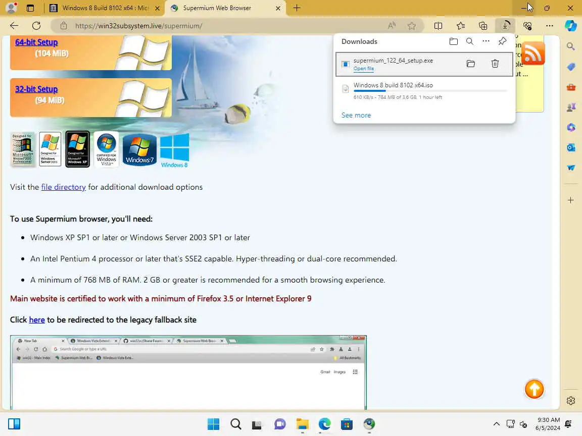Click See more in Downloads panel
Screen dimensions: 582x436
(356, 115)
